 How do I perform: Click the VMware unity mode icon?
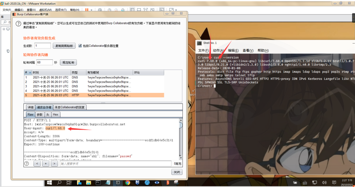pos(153,10)
